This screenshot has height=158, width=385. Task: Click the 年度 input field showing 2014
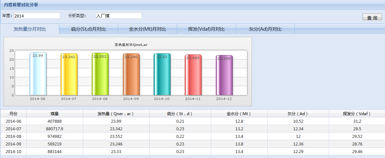tap(37, 16)
